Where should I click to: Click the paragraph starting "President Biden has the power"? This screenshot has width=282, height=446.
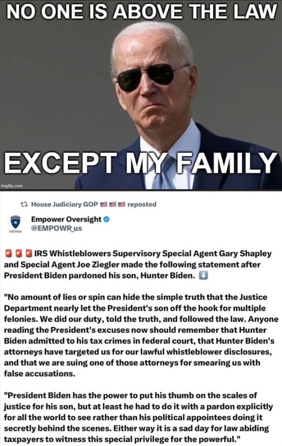tap(139, 417)
